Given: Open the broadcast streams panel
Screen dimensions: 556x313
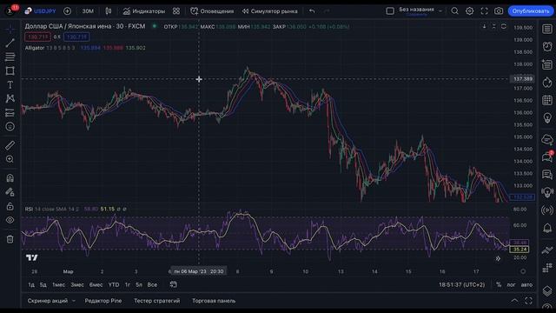Looking at the screenshot, I should coord(547,210).
